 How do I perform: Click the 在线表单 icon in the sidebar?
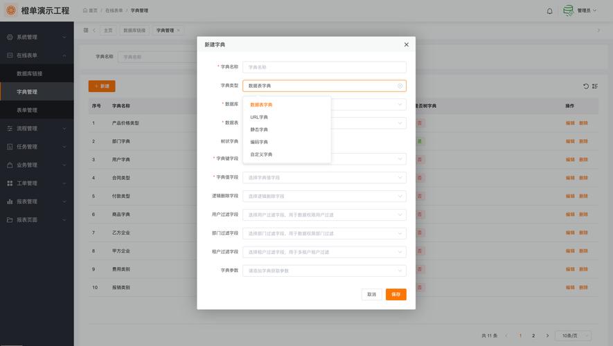(10, 55)
